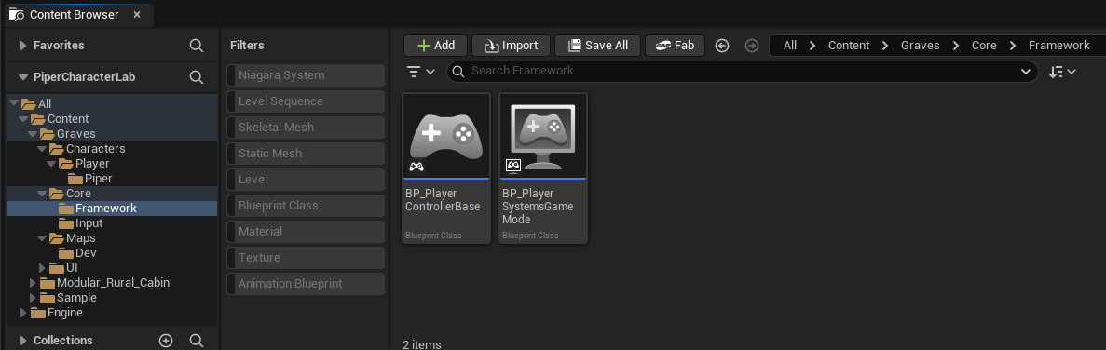Viewport: 1106px width, 350px height.
Task: Open the sort and view settings
Action: pos(1062,72)
